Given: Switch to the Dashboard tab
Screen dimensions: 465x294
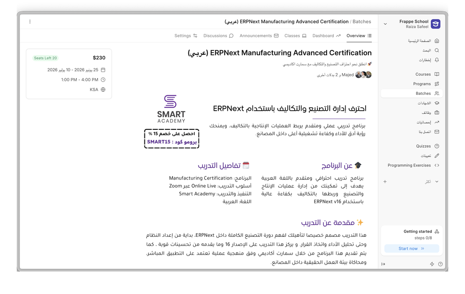Looking at the screenshot, I should pos(326,36).
